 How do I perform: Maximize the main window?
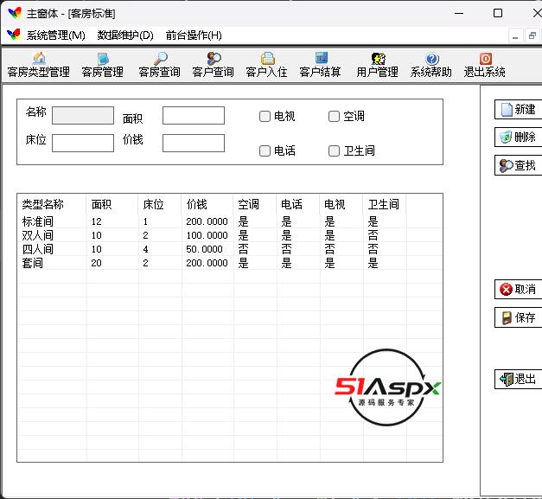pyautogui.click(x=498, y=13)
